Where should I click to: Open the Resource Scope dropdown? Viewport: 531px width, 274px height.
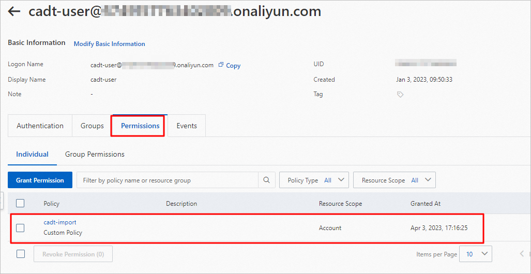pyautogui.click(x=394, y=180)
